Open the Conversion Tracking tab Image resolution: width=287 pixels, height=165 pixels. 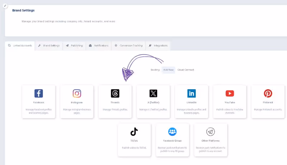click(128, 46)
